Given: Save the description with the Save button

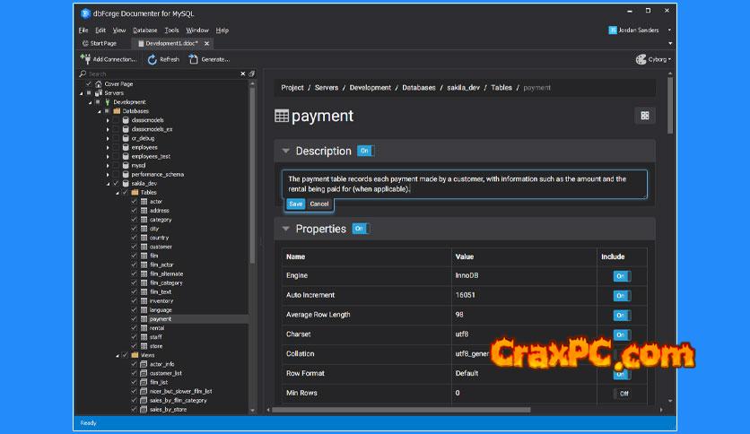Looking at the screenshot, I should pyautogui.click(x=295, y=204).
